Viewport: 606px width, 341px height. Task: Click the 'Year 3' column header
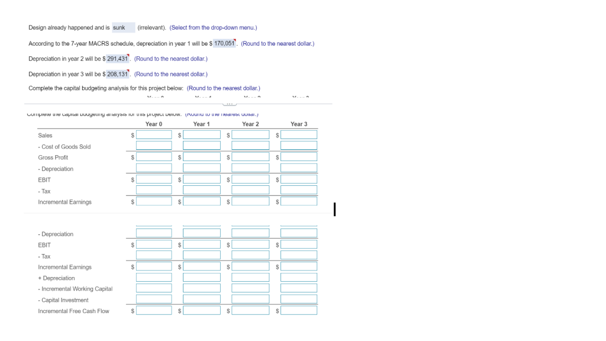point(299,124)
